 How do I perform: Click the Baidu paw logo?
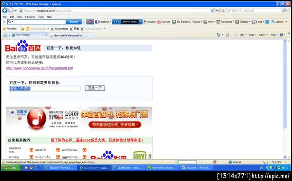coord(23,46)
